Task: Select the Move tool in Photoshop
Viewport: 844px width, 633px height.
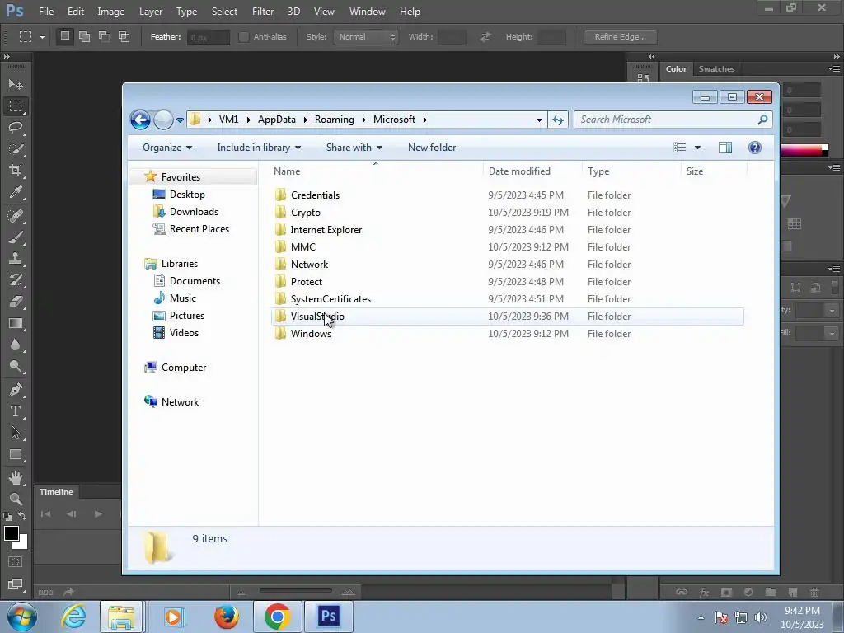Action: pos(16,85)
